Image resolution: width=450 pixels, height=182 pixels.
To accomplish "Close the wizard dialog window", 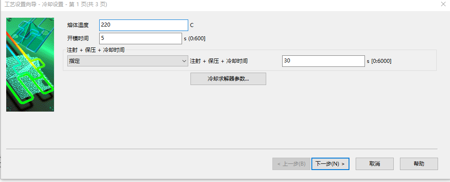I will 443,4.
